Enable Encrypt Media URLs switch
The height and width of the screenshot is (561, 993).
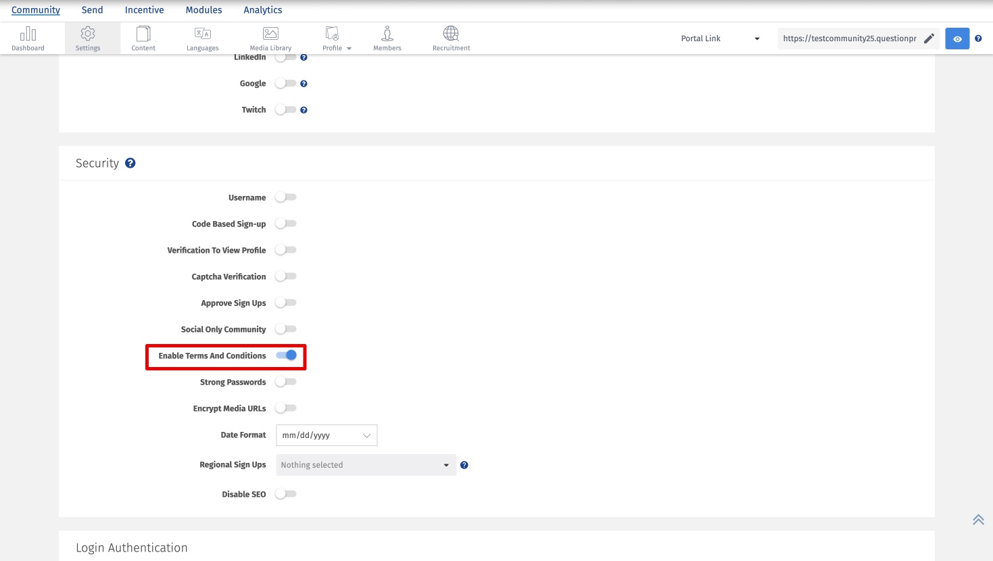point(286,408)
